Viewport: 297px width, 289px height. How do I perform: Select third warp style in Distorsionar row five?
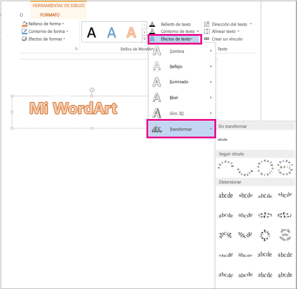[265, 275]
